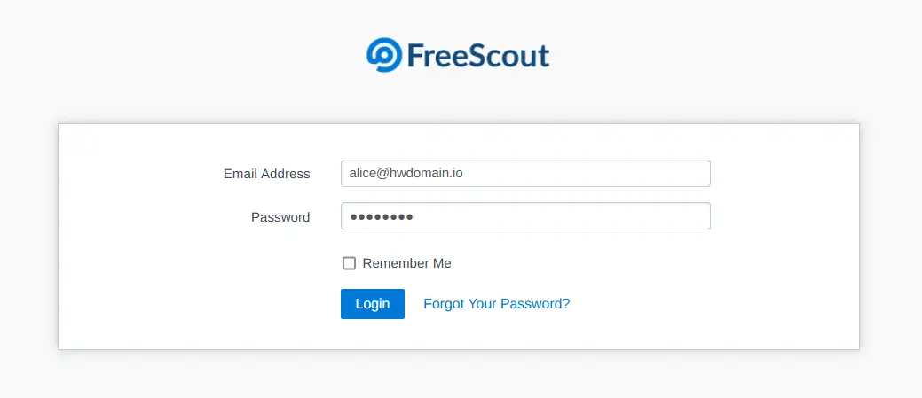The width and height of the screenshot is (922, 398).
Task: Click the Remember Me label text
Action: 407,263
